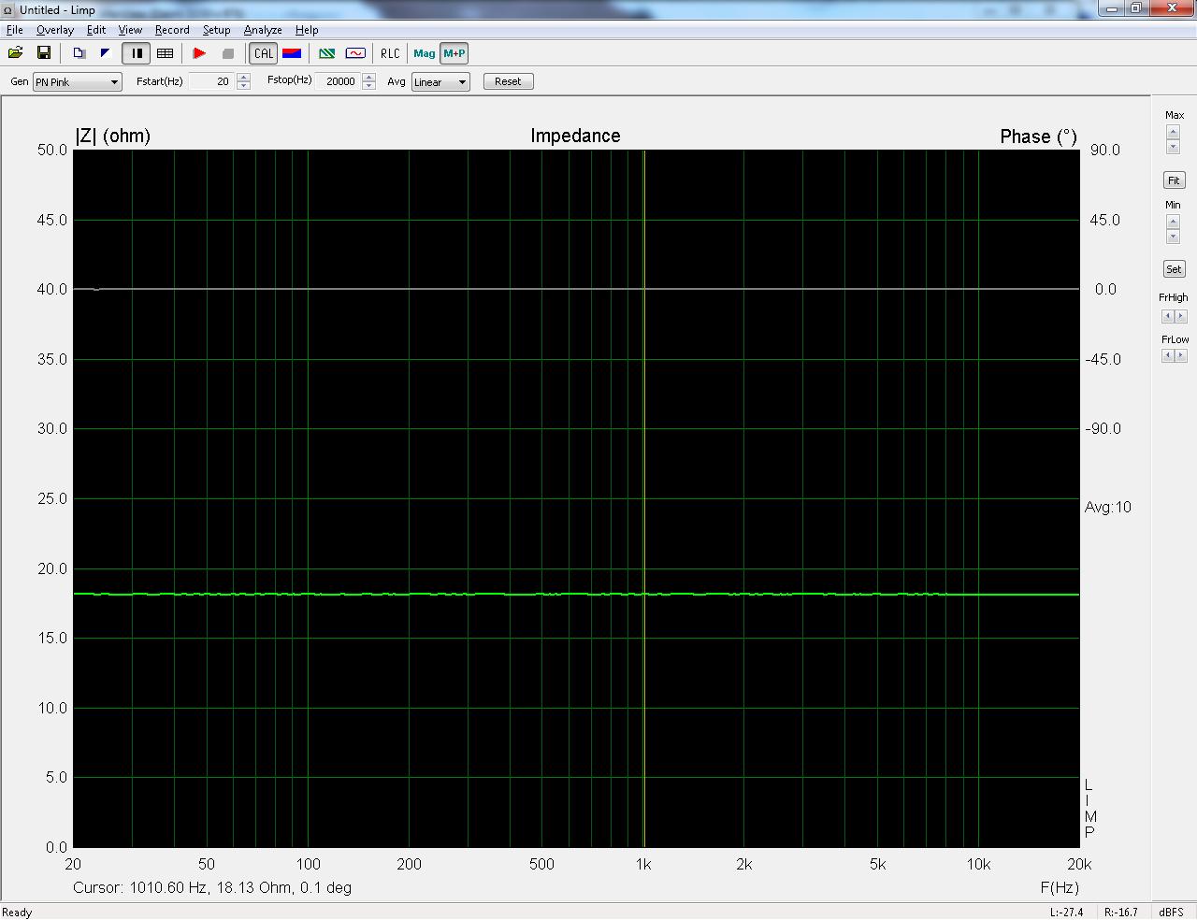Click the |Z| (ohm) axis label
Viewport: 1197px width, 920px height.
(x=112, y=136)
